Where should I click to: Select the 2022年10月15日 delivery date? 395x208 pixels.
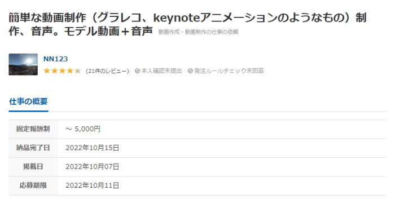pos(93,148)
